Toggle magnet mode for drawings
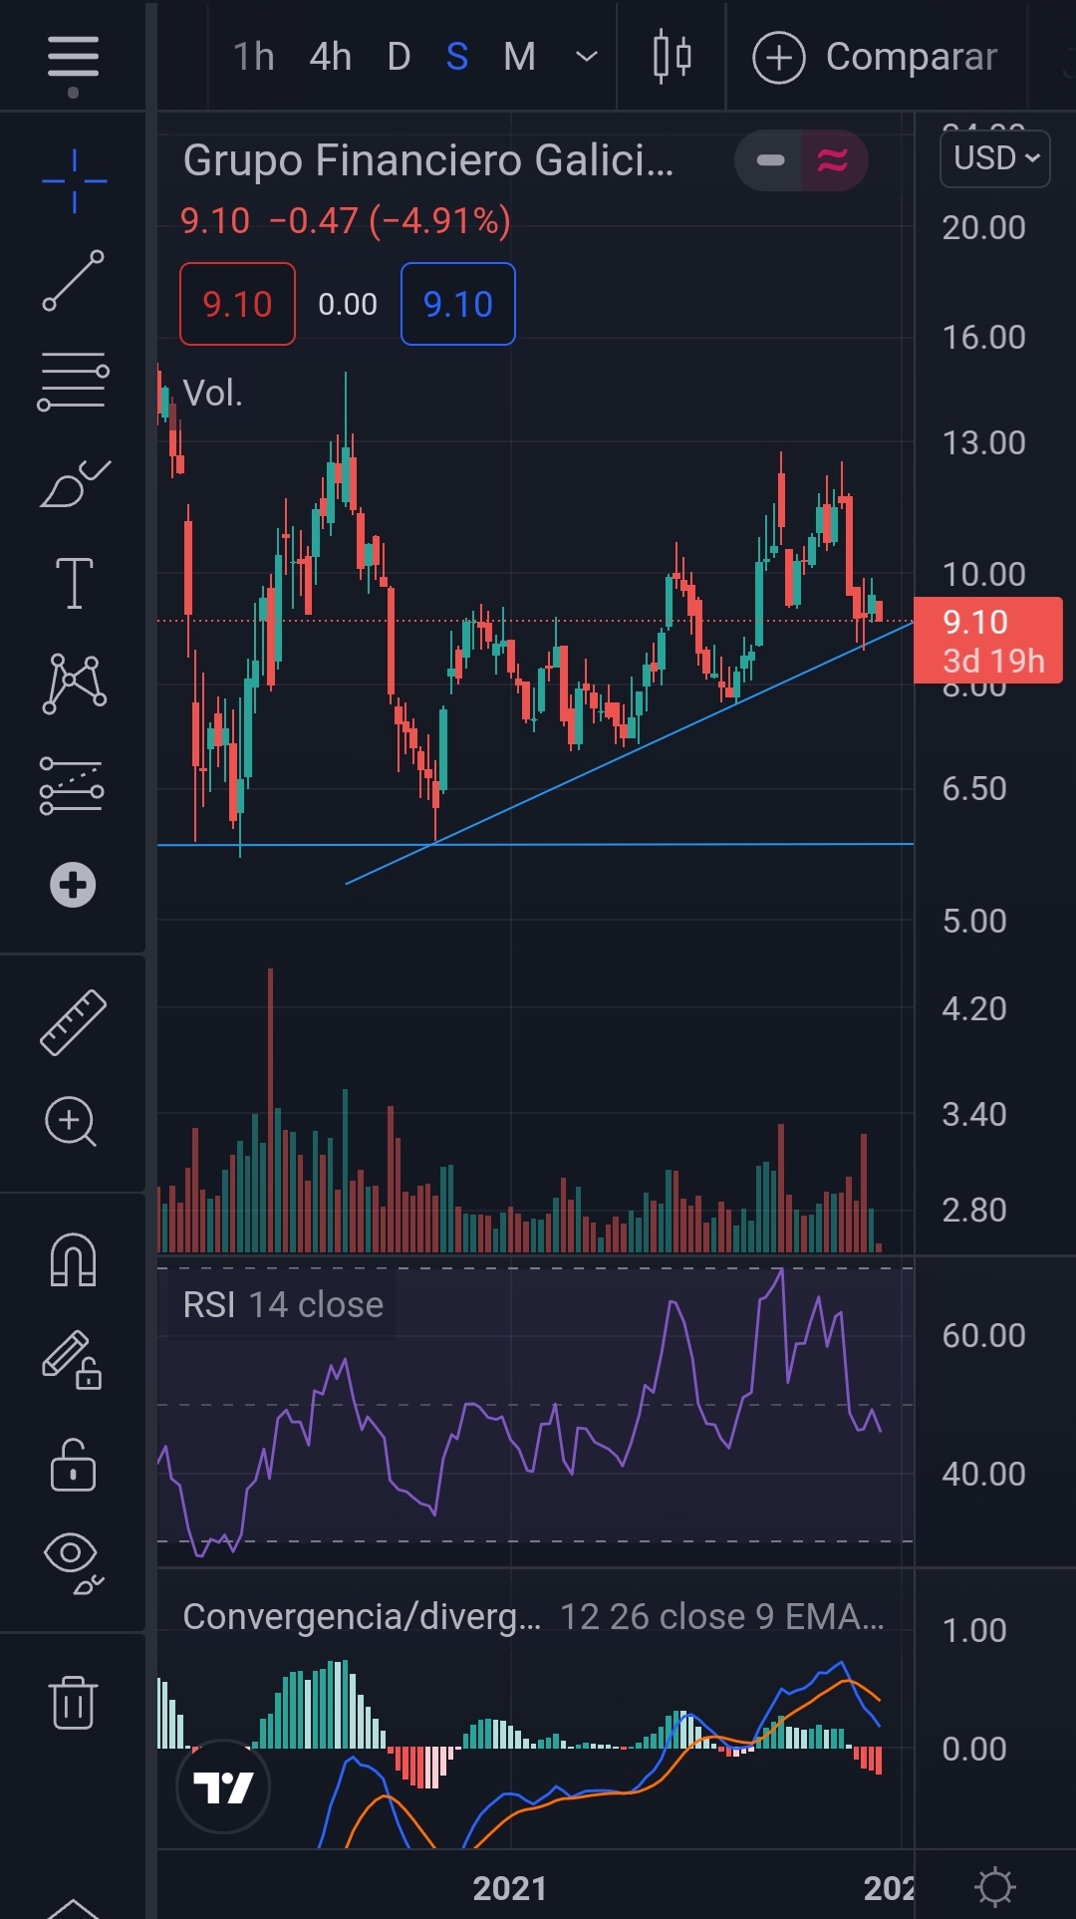 pos(73,1260)
